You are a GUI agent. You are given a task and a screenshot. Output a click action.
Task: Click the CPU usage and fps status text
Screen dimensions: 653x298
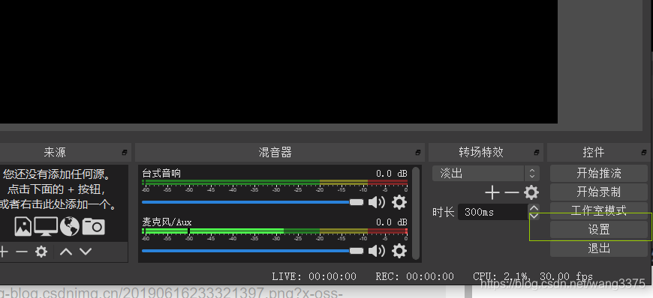[533, 276]
